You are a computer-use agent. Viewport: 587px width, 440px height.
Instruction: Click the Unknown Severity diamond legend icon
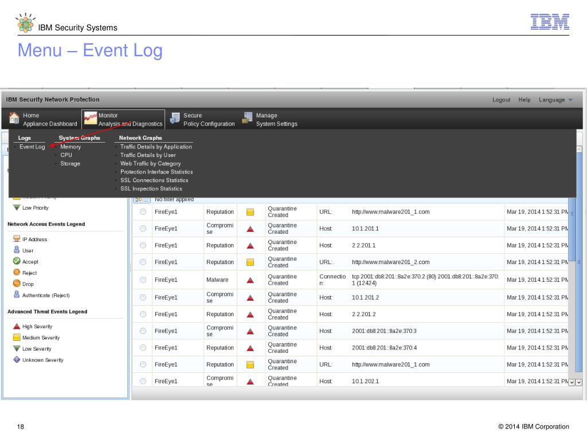click(x=17, y=360)
